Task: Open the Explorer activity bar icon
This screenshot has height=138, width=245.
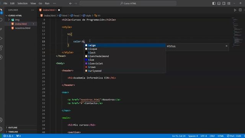Action: click(x=1, y=11)
